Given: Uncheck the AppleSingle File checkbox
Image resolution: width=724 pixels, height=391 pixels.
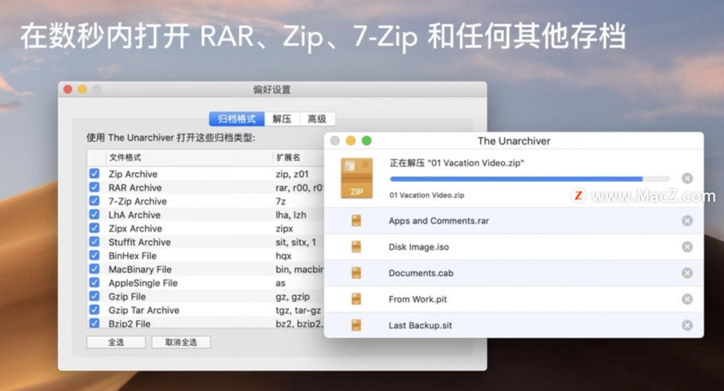Looking at the screenshot, I should coord(94,283).
